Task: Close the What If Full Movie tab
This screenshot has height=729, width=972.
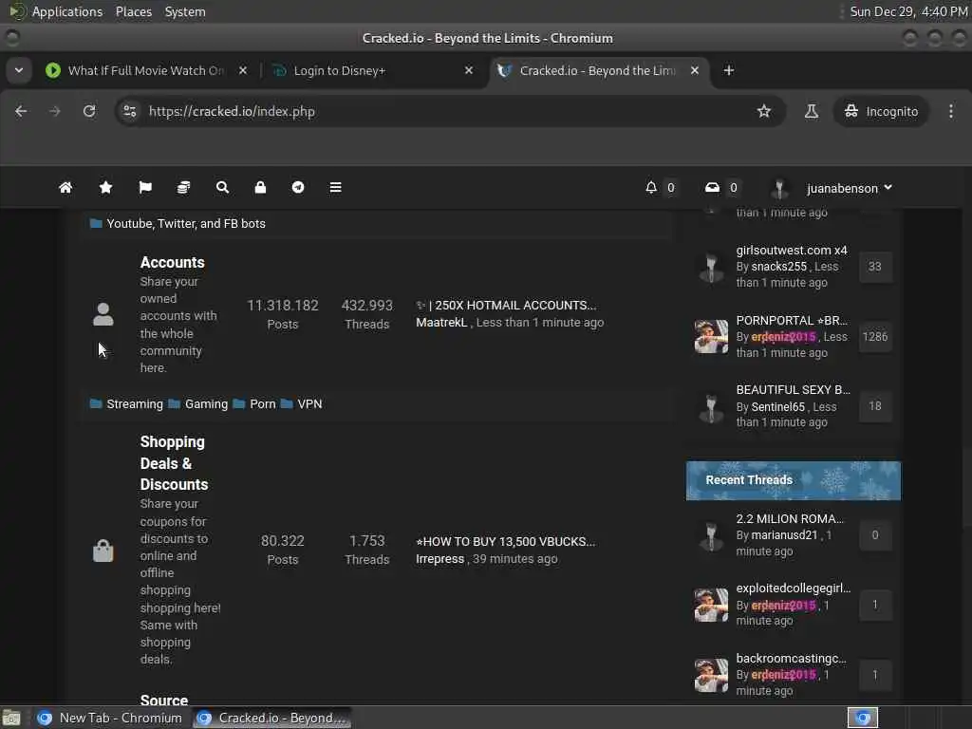Action: (243, 70)
